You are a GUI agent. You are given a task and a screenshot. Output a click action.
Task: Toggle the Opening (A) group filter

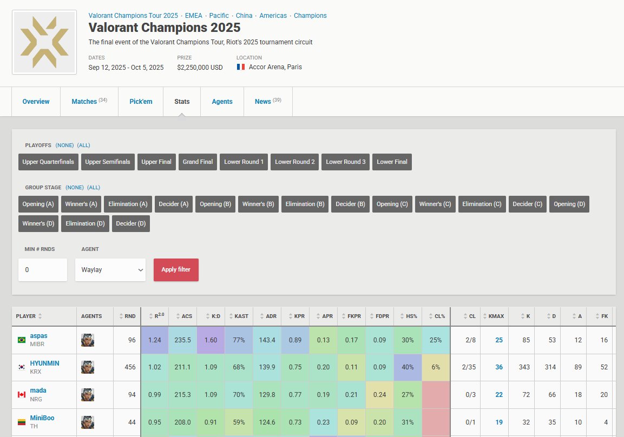click(38, 204)
